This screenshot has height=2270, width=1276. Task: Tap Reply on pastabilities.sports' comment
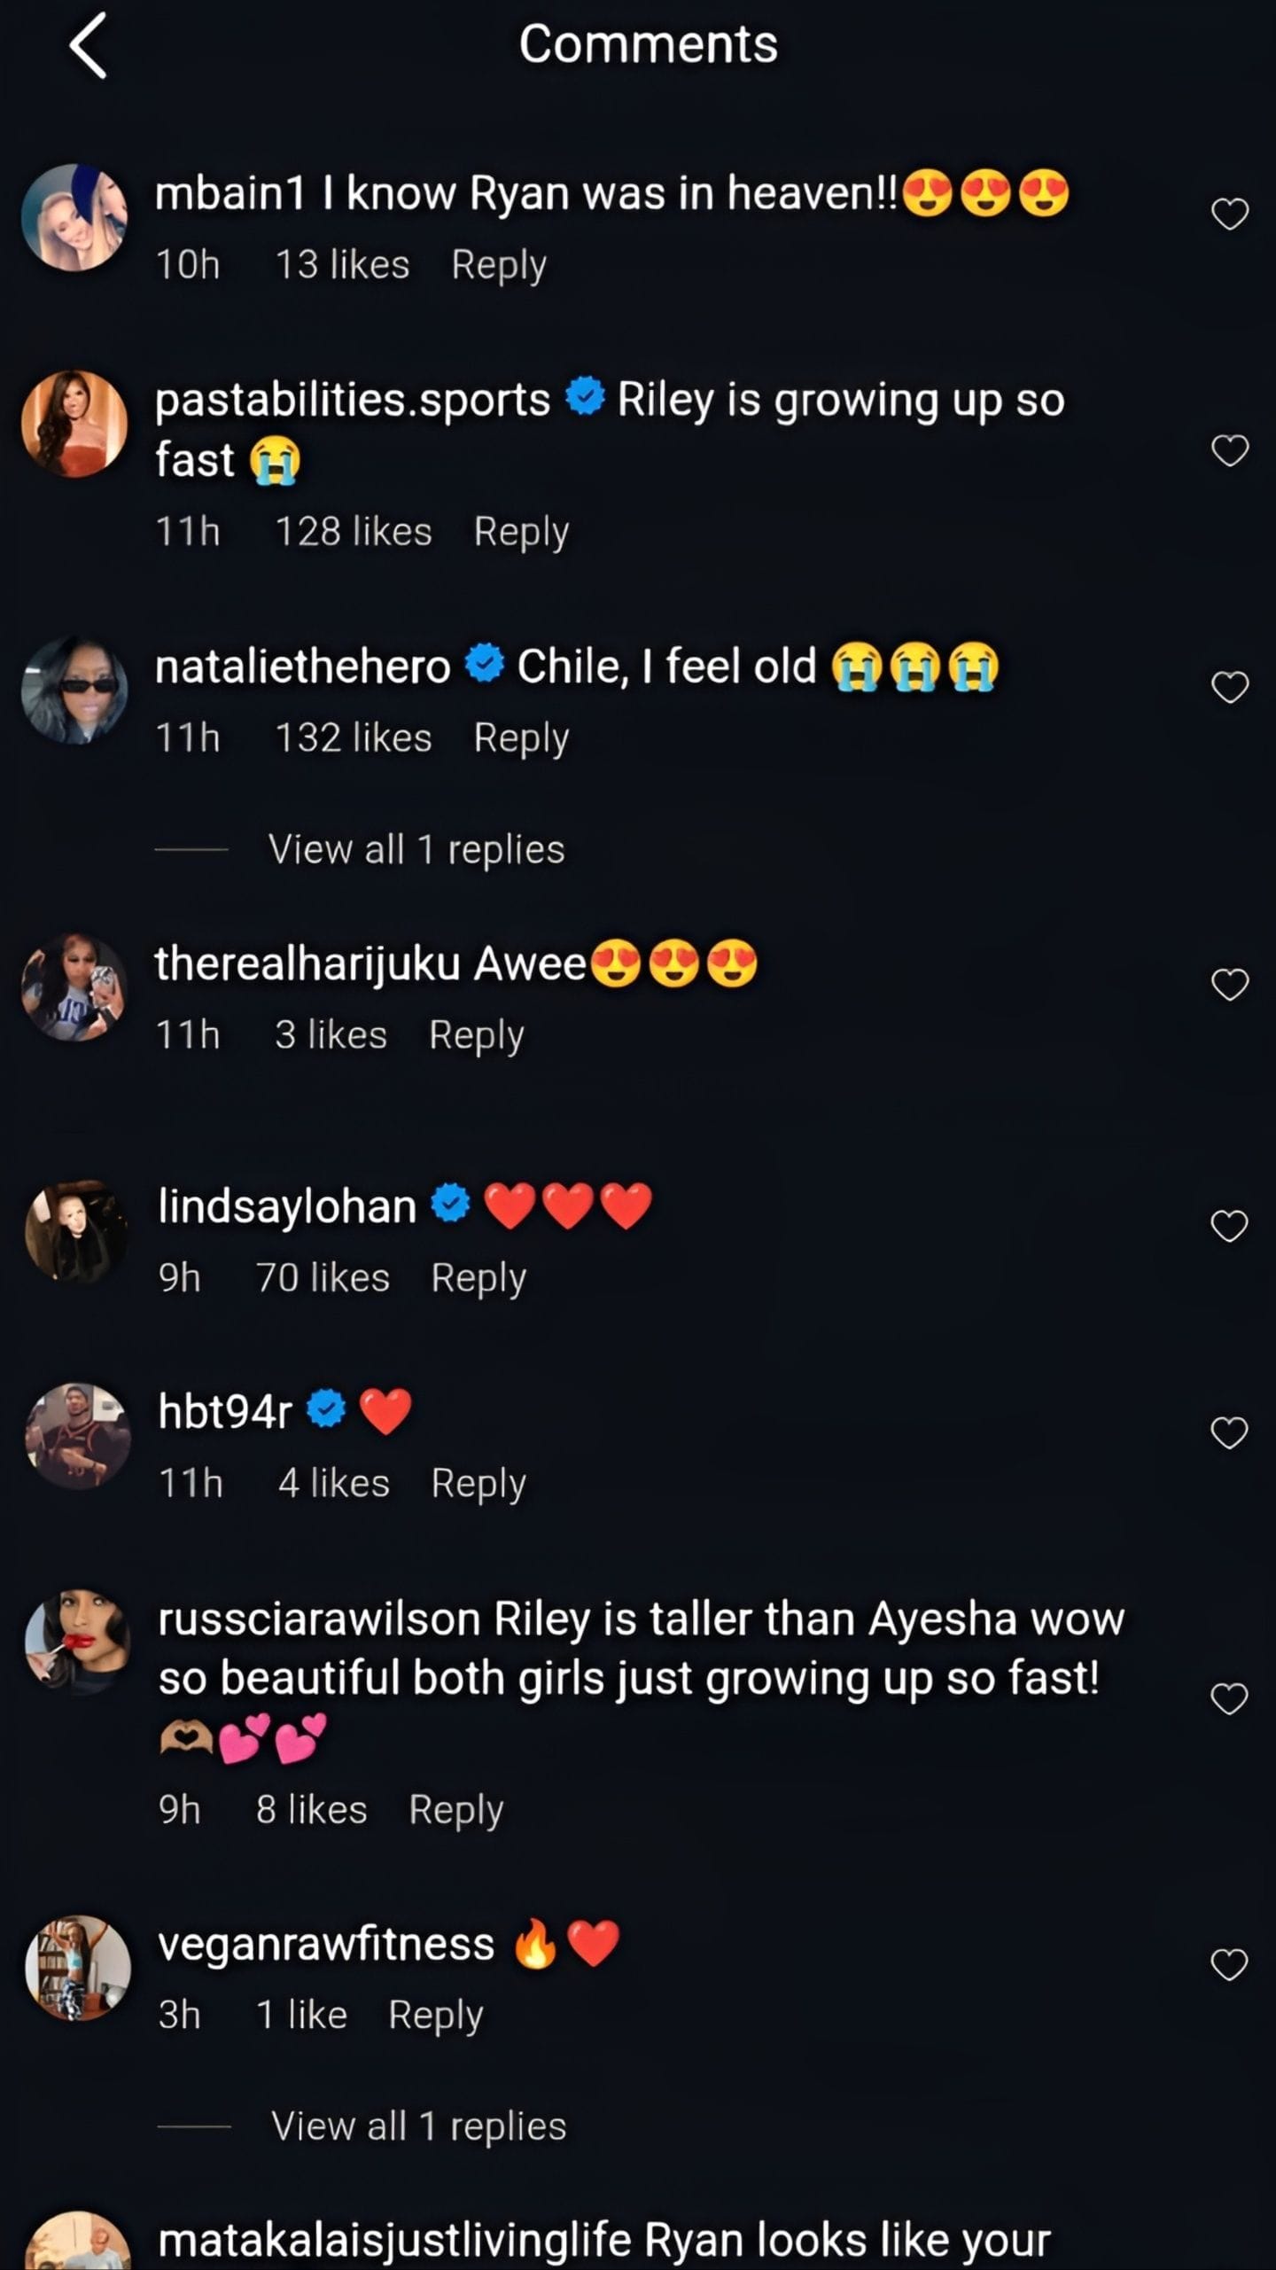pyautogui.click(x=523, y=530)
